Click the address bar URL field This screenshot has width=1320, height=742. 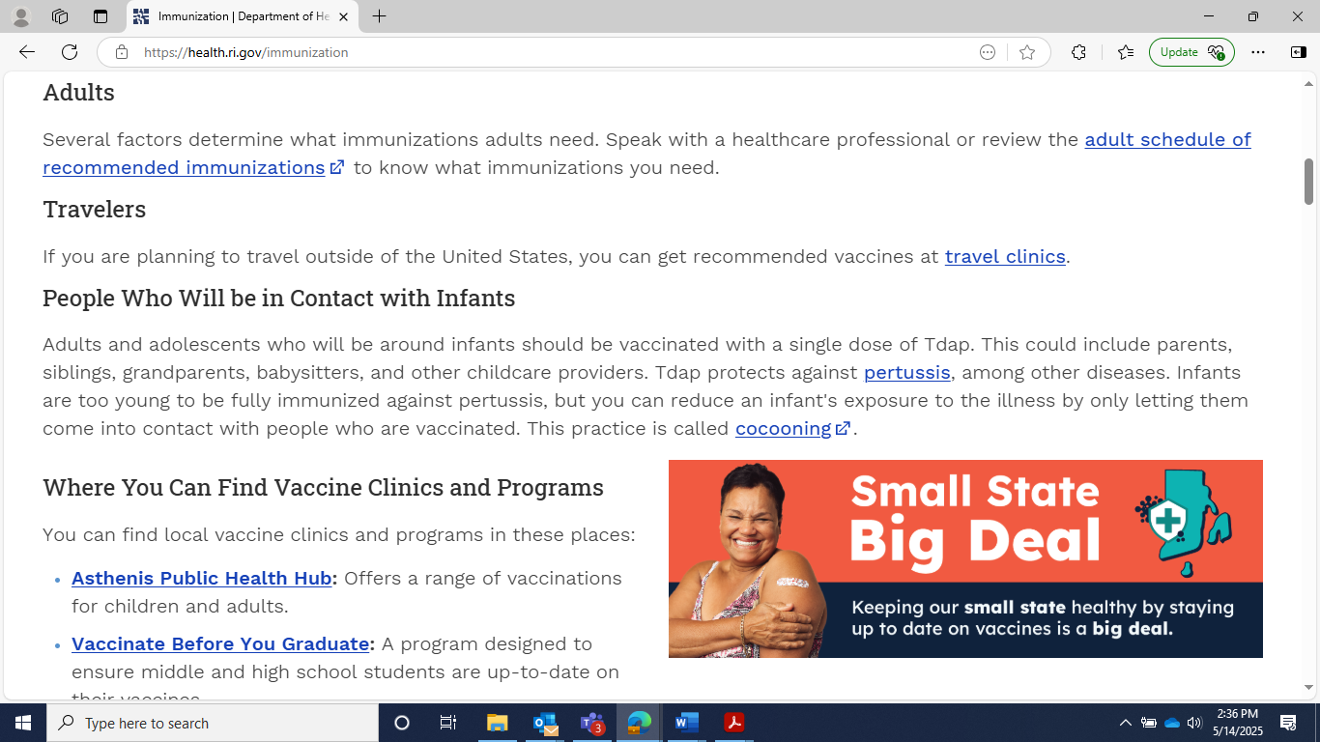(541, 52)
